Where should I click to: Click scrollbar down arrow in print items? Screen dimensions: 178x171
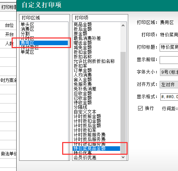pyautogui.click(x=123, y=157)
